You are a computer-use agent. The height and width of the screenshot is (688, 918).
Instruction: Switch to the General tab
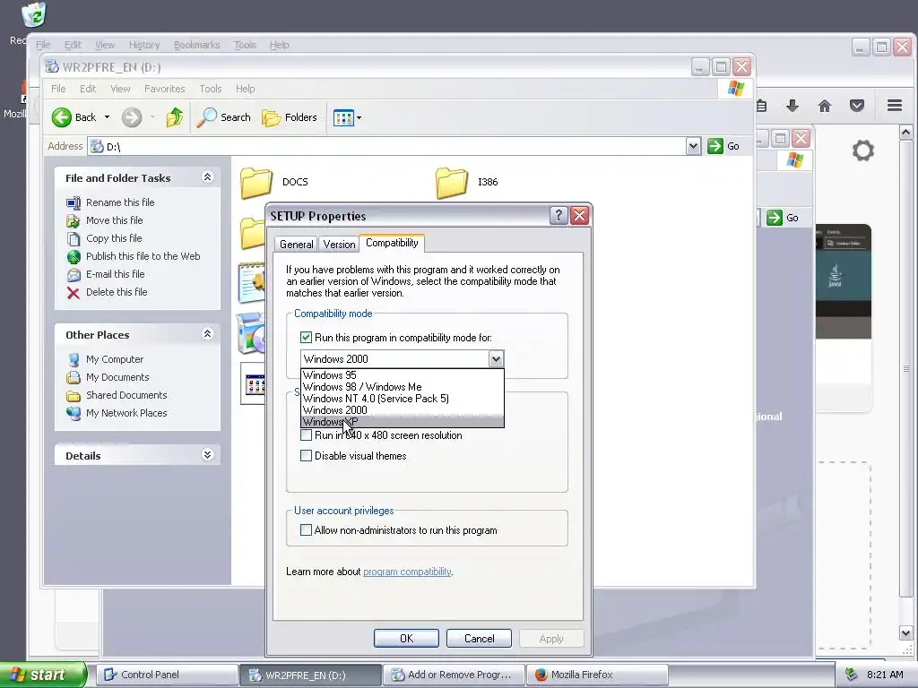(x=296, y=245)
